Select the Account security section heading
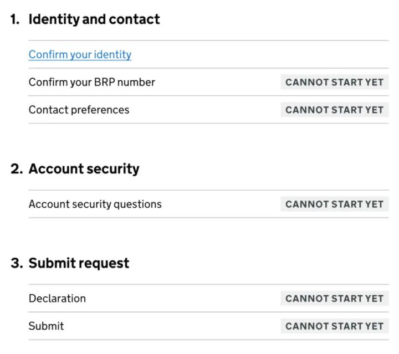The height and width of the screenshot is (354, 399). pos(84,168)
